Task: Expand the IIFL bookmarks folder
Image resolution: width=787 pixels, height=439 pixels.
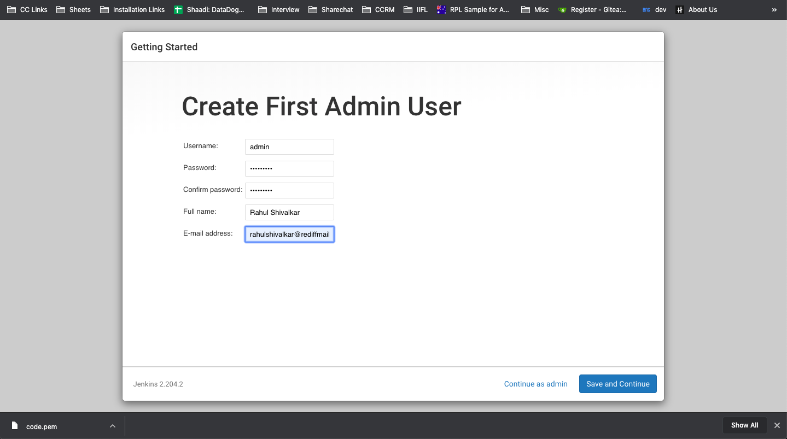Action: pyautogui.click(x=416, y=9)
